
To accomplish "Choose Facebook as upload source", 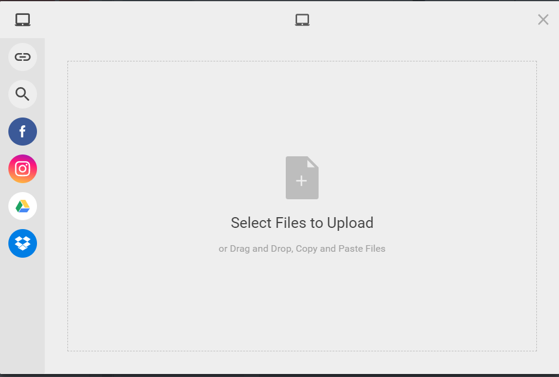I will coord(23,131).
